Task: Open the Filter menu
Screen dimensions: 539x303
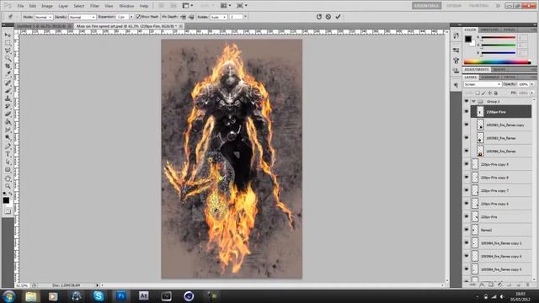Action: coord(94,6)
